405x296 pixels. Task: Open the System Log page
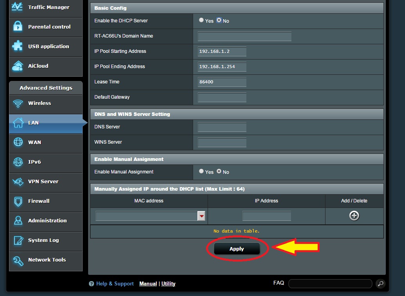[x=43, y=240]
